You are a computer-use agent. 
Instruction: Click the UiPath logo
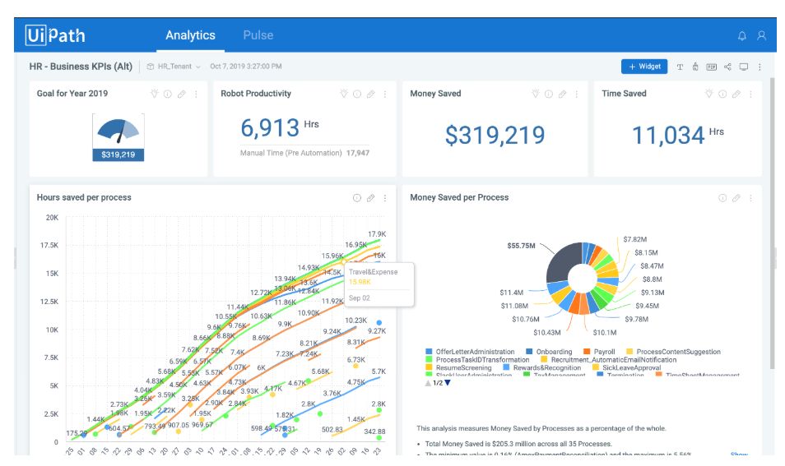coord(55,35)
